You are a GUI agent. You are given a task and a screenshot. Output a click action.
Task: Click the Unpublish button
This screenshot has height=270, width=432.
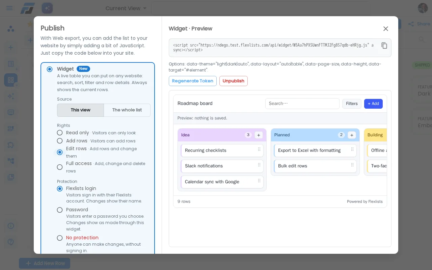point(234,81)
